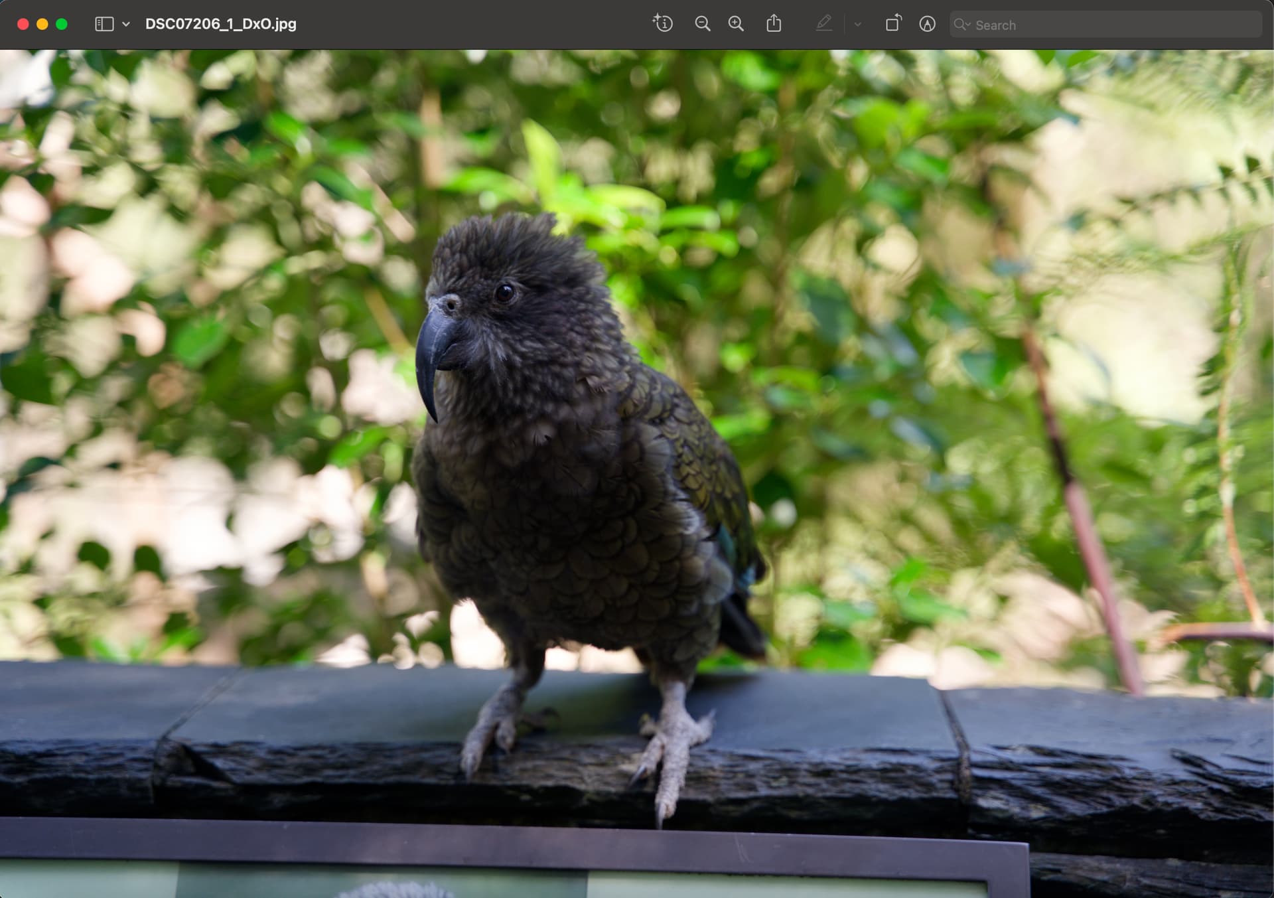
Task: Open the Share menu
Action: click(774, 24)
